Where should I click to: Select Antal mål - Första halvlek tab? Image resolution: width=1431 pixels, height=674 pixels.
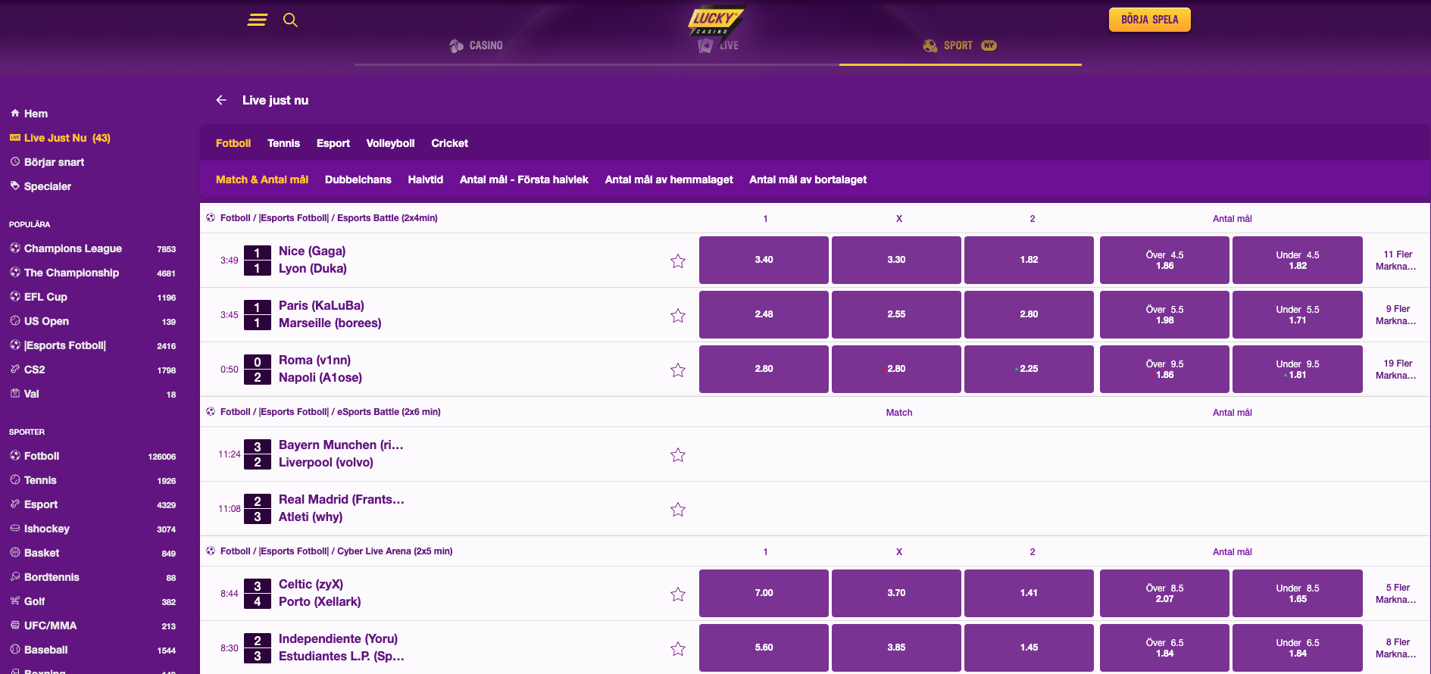tap(524, 179)
